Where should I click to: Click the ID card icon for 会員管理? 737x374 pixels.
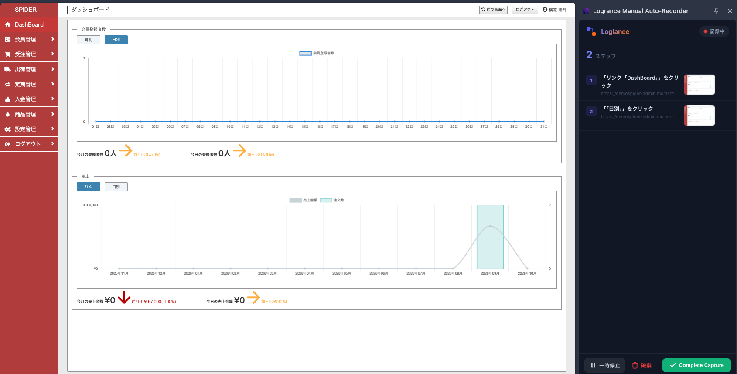pos(7,39)
